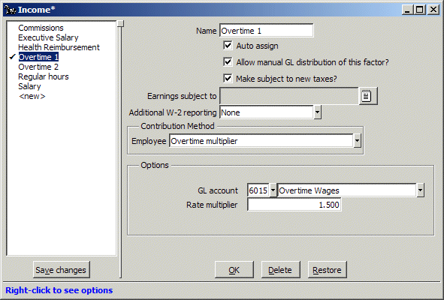The image size is (444, 300).
Task: Expand Additional W-2 reporting dropdown
Action: click(318, 112)
